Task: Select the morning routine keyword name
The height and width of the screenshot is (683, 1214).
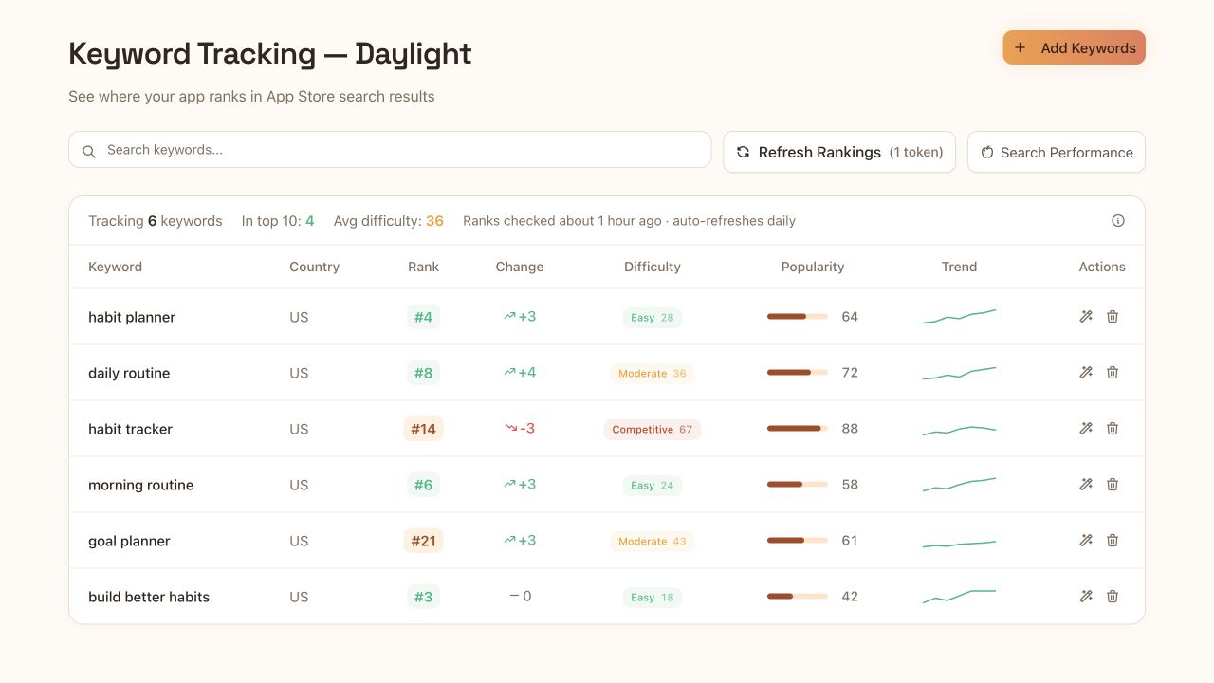Action: pos(140,485)
